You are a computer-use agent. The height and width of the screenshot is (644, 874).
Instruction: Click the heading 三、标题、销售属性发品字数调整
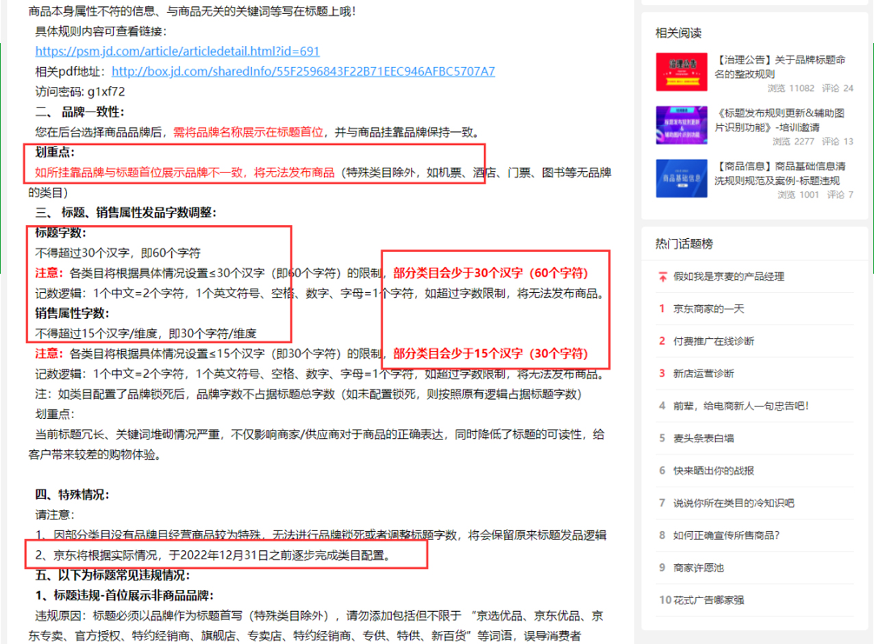[x=125, y=212]
